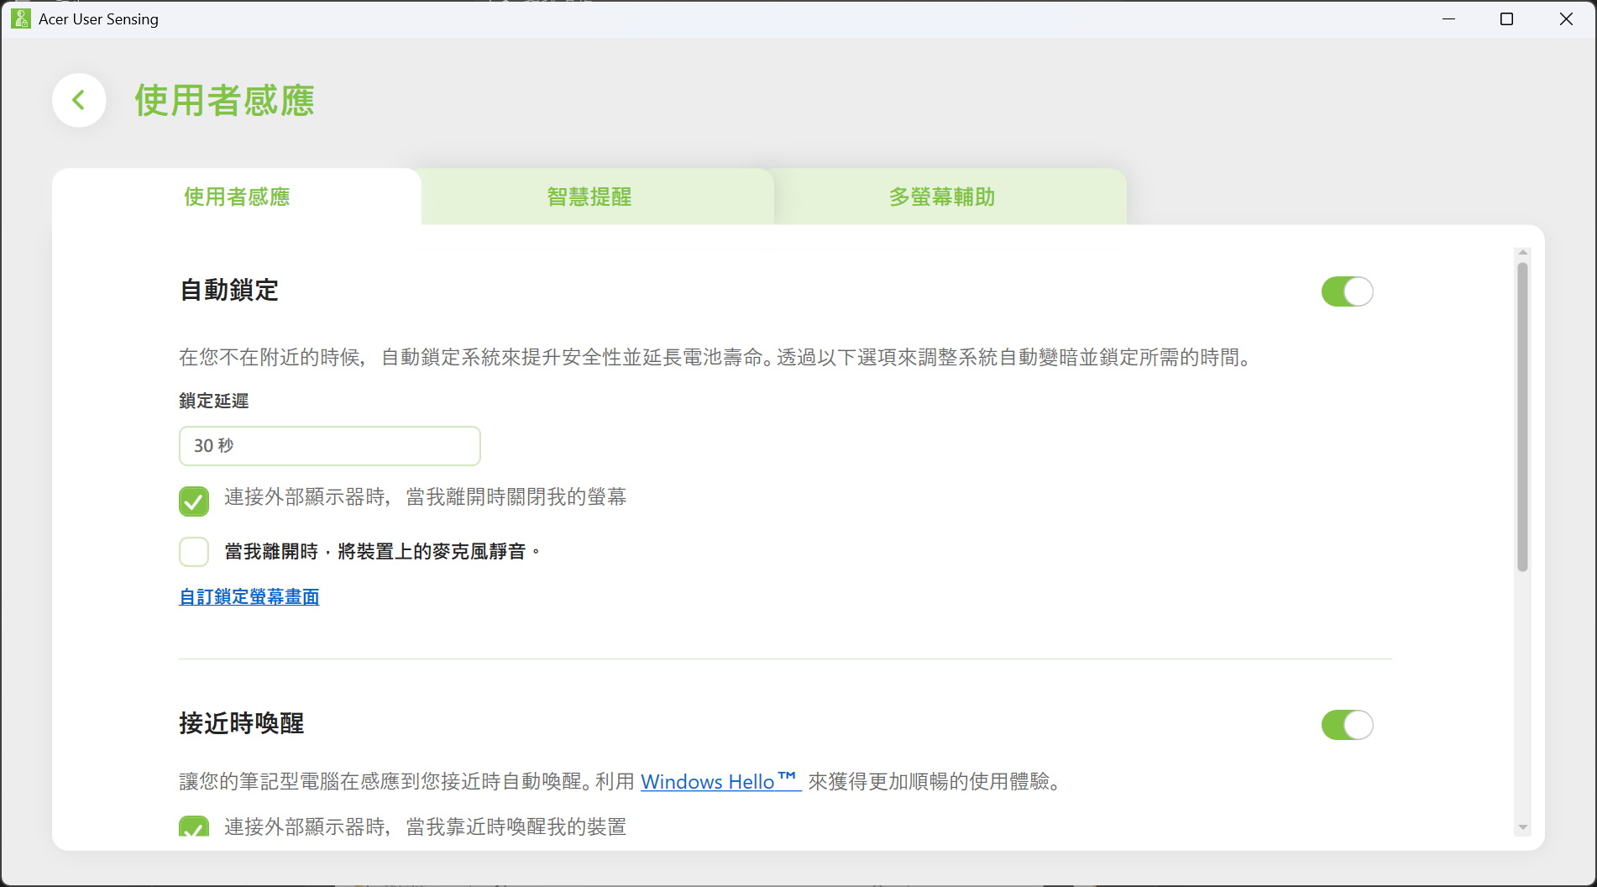Click the empty scrollbar track below the thumb
Viewport: 1597px width, 887px height.
tap(1522, 697)
